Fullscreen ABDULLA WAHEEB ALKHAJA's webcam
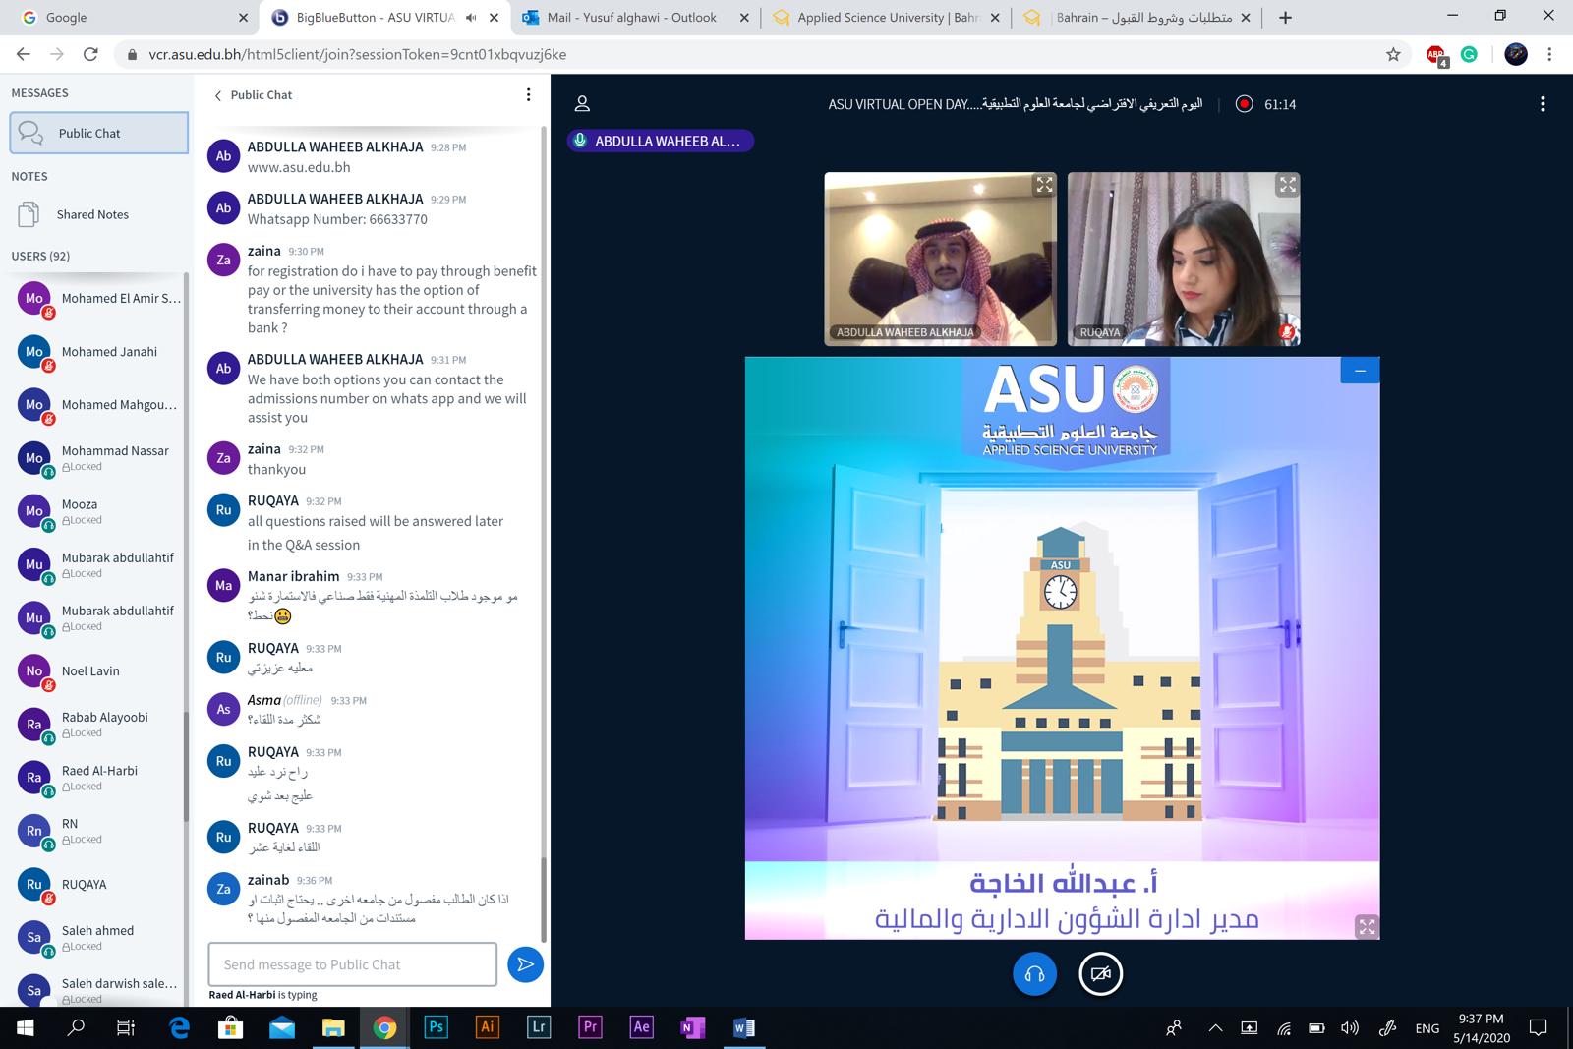Viewport: 1573px width, 1049px height. pos(1044,185)
